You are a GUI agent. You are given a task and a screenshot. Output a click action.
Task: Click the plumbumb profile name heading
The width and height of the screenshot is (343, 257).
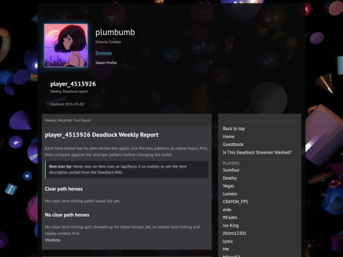[115, 32]
